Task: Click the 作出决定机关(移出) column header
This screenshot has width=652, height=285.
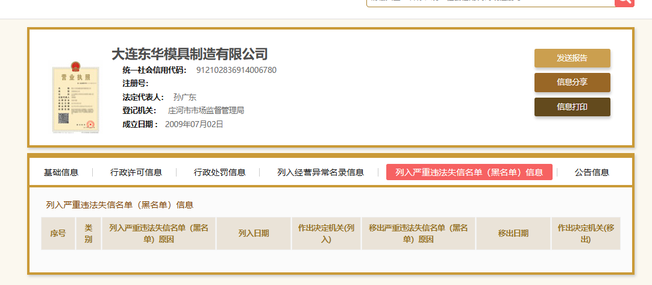Action: [x=586, y=233]
